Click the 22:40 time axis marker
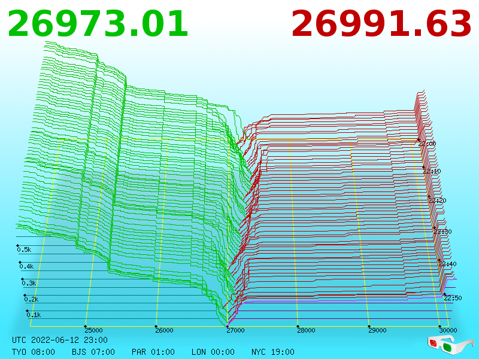The image size is (479, 359). [x=447, y=264]
